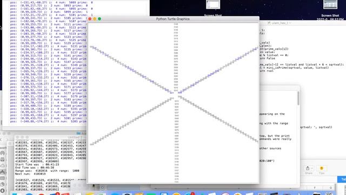Click the 'Start Time was' output line
The height and width of the screenshot is (195, 346).
click(x=37, y=165)
